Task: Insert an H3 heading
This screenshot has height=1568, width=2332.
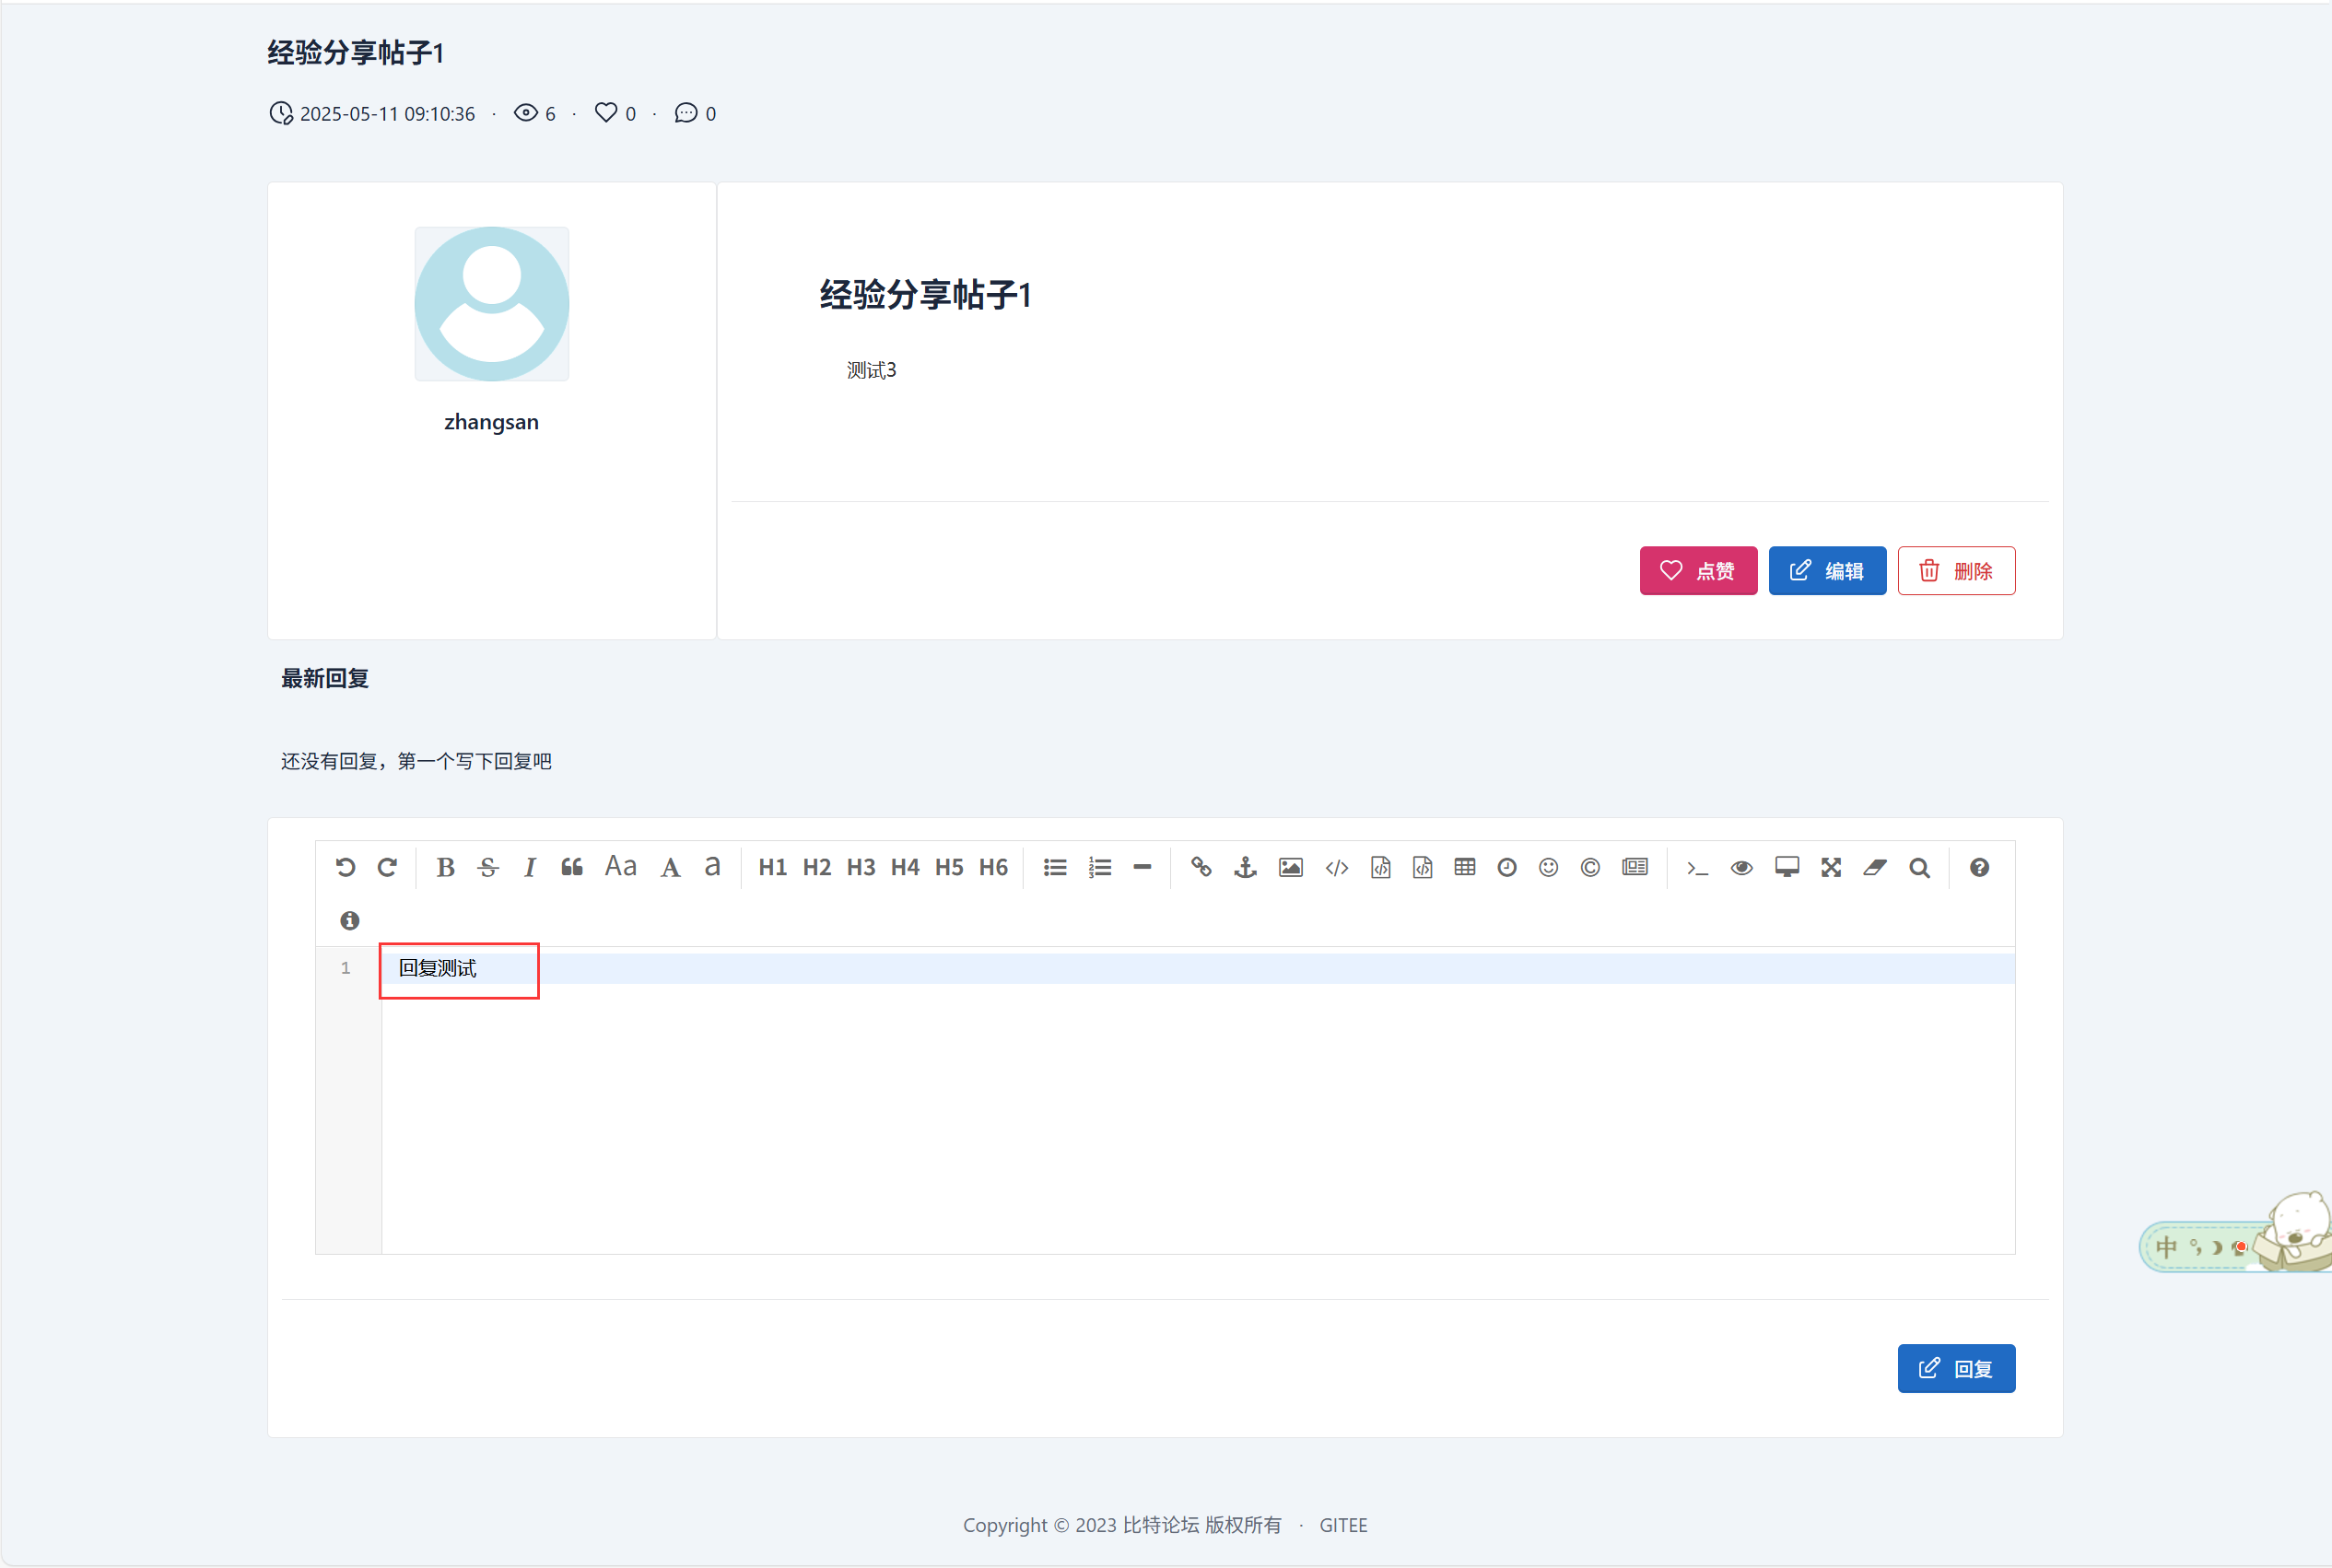Action: tap(860, 867)
